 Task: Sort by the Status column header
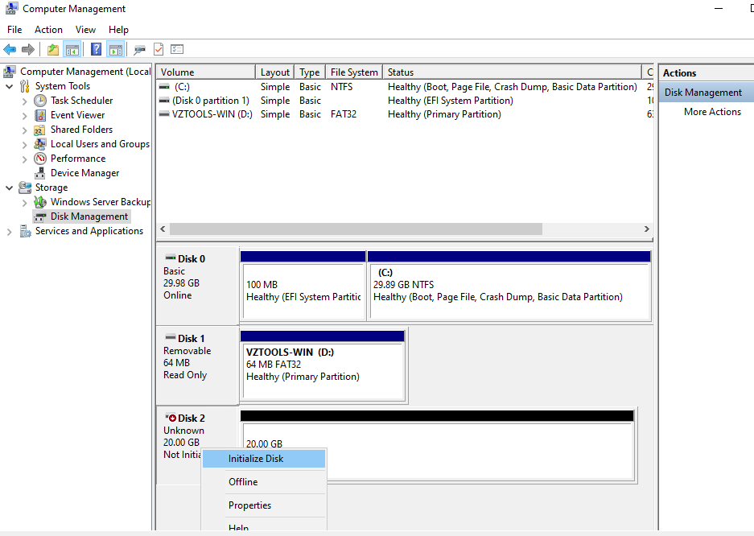(x=512, y=72)
